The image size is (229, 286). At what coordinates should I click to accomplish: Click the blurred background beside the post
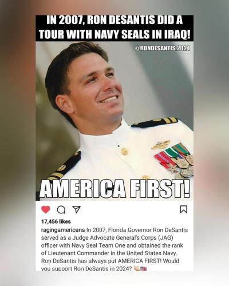coord(18,143)
